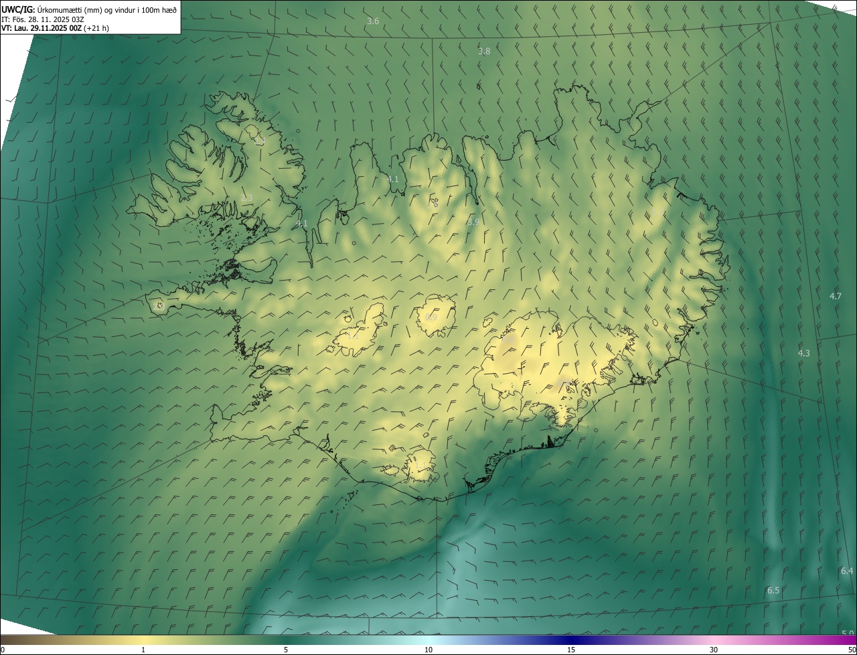
Task: Click the valid time line 'VT: Lau. 29.11.2025 00Z (+21 h)'
Action: 55,28
